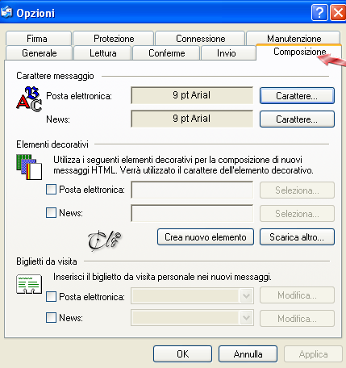Switch to the Firma tab
The width and height of the screenshot is (346, 368).
[x=38, y=39]
